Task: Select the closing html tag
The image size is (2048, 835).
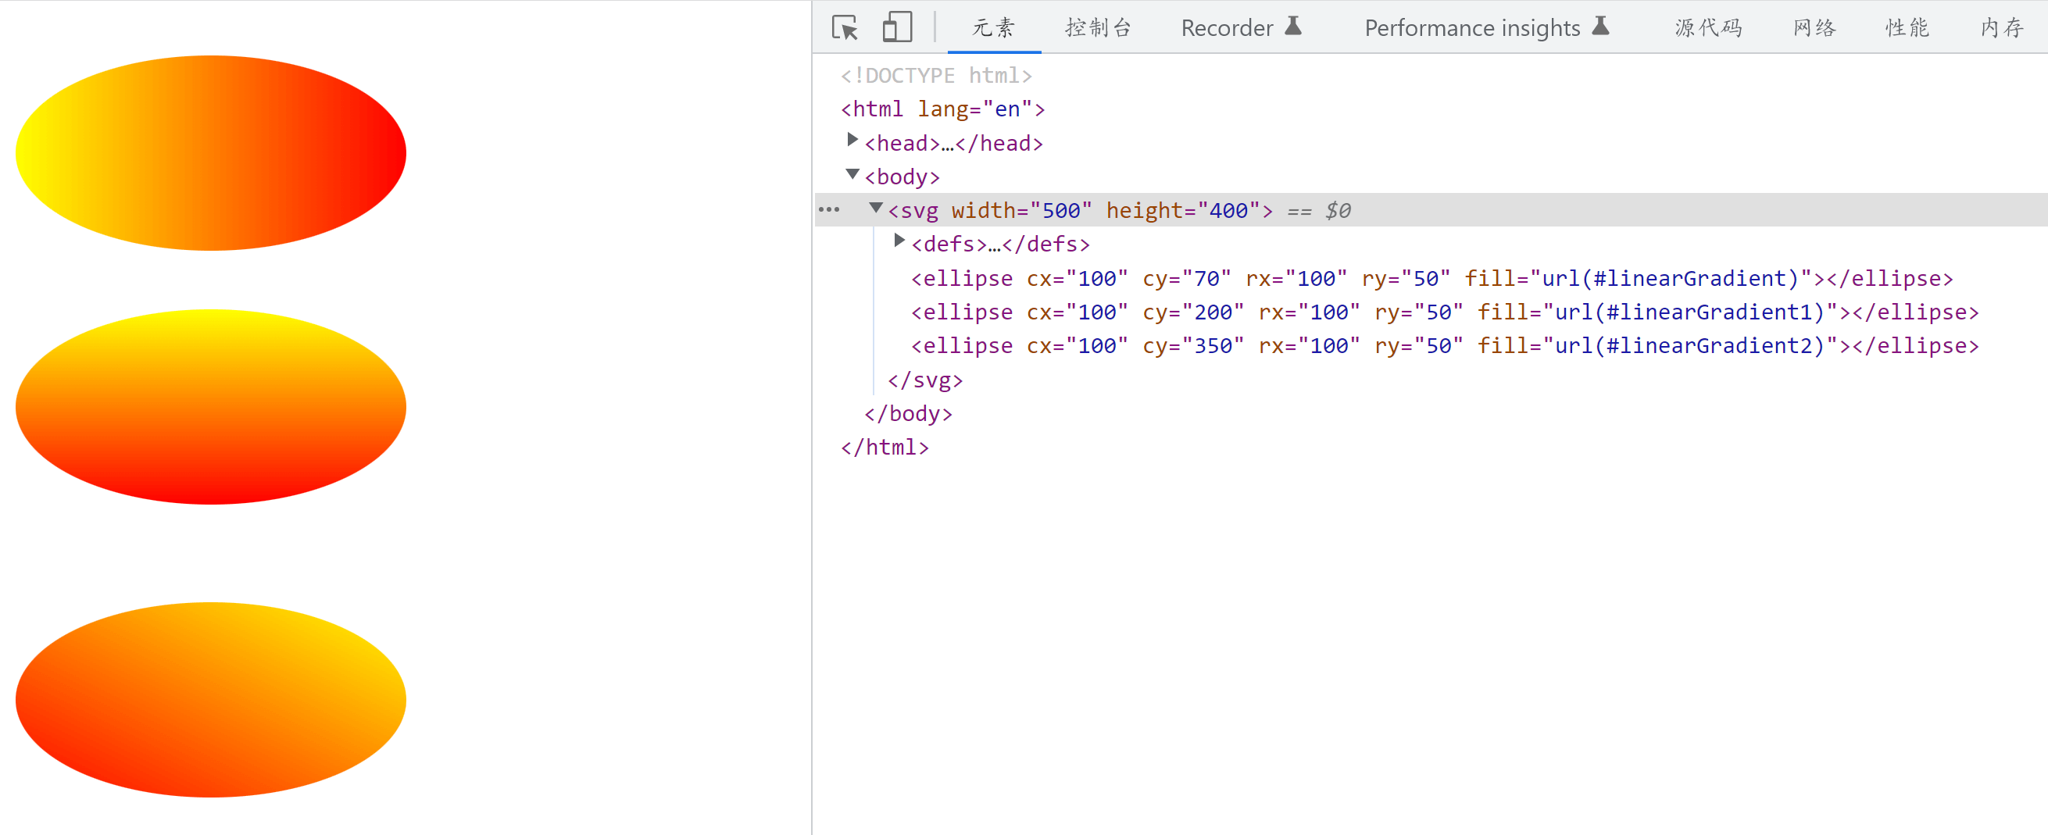Action: [x=884, y=448]
